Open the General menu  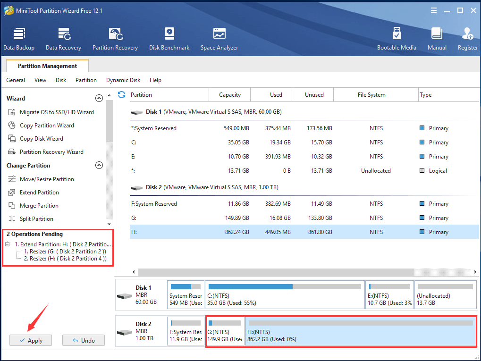16,80
